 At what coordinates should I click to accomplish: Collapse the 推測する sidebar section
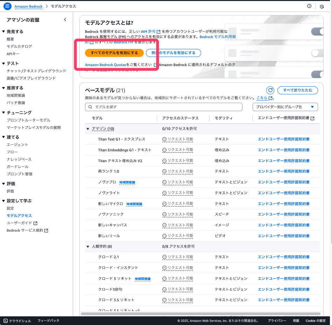(x=3, y=88)
